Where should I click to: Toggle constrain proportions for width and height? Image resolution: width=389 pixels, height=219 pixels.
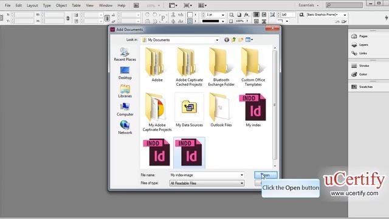coord(67,18)
